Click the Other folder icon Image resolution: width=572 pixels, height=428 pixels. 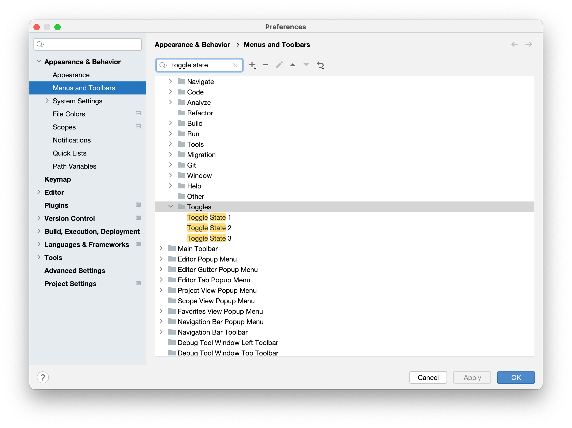click(x=181, y=196)
